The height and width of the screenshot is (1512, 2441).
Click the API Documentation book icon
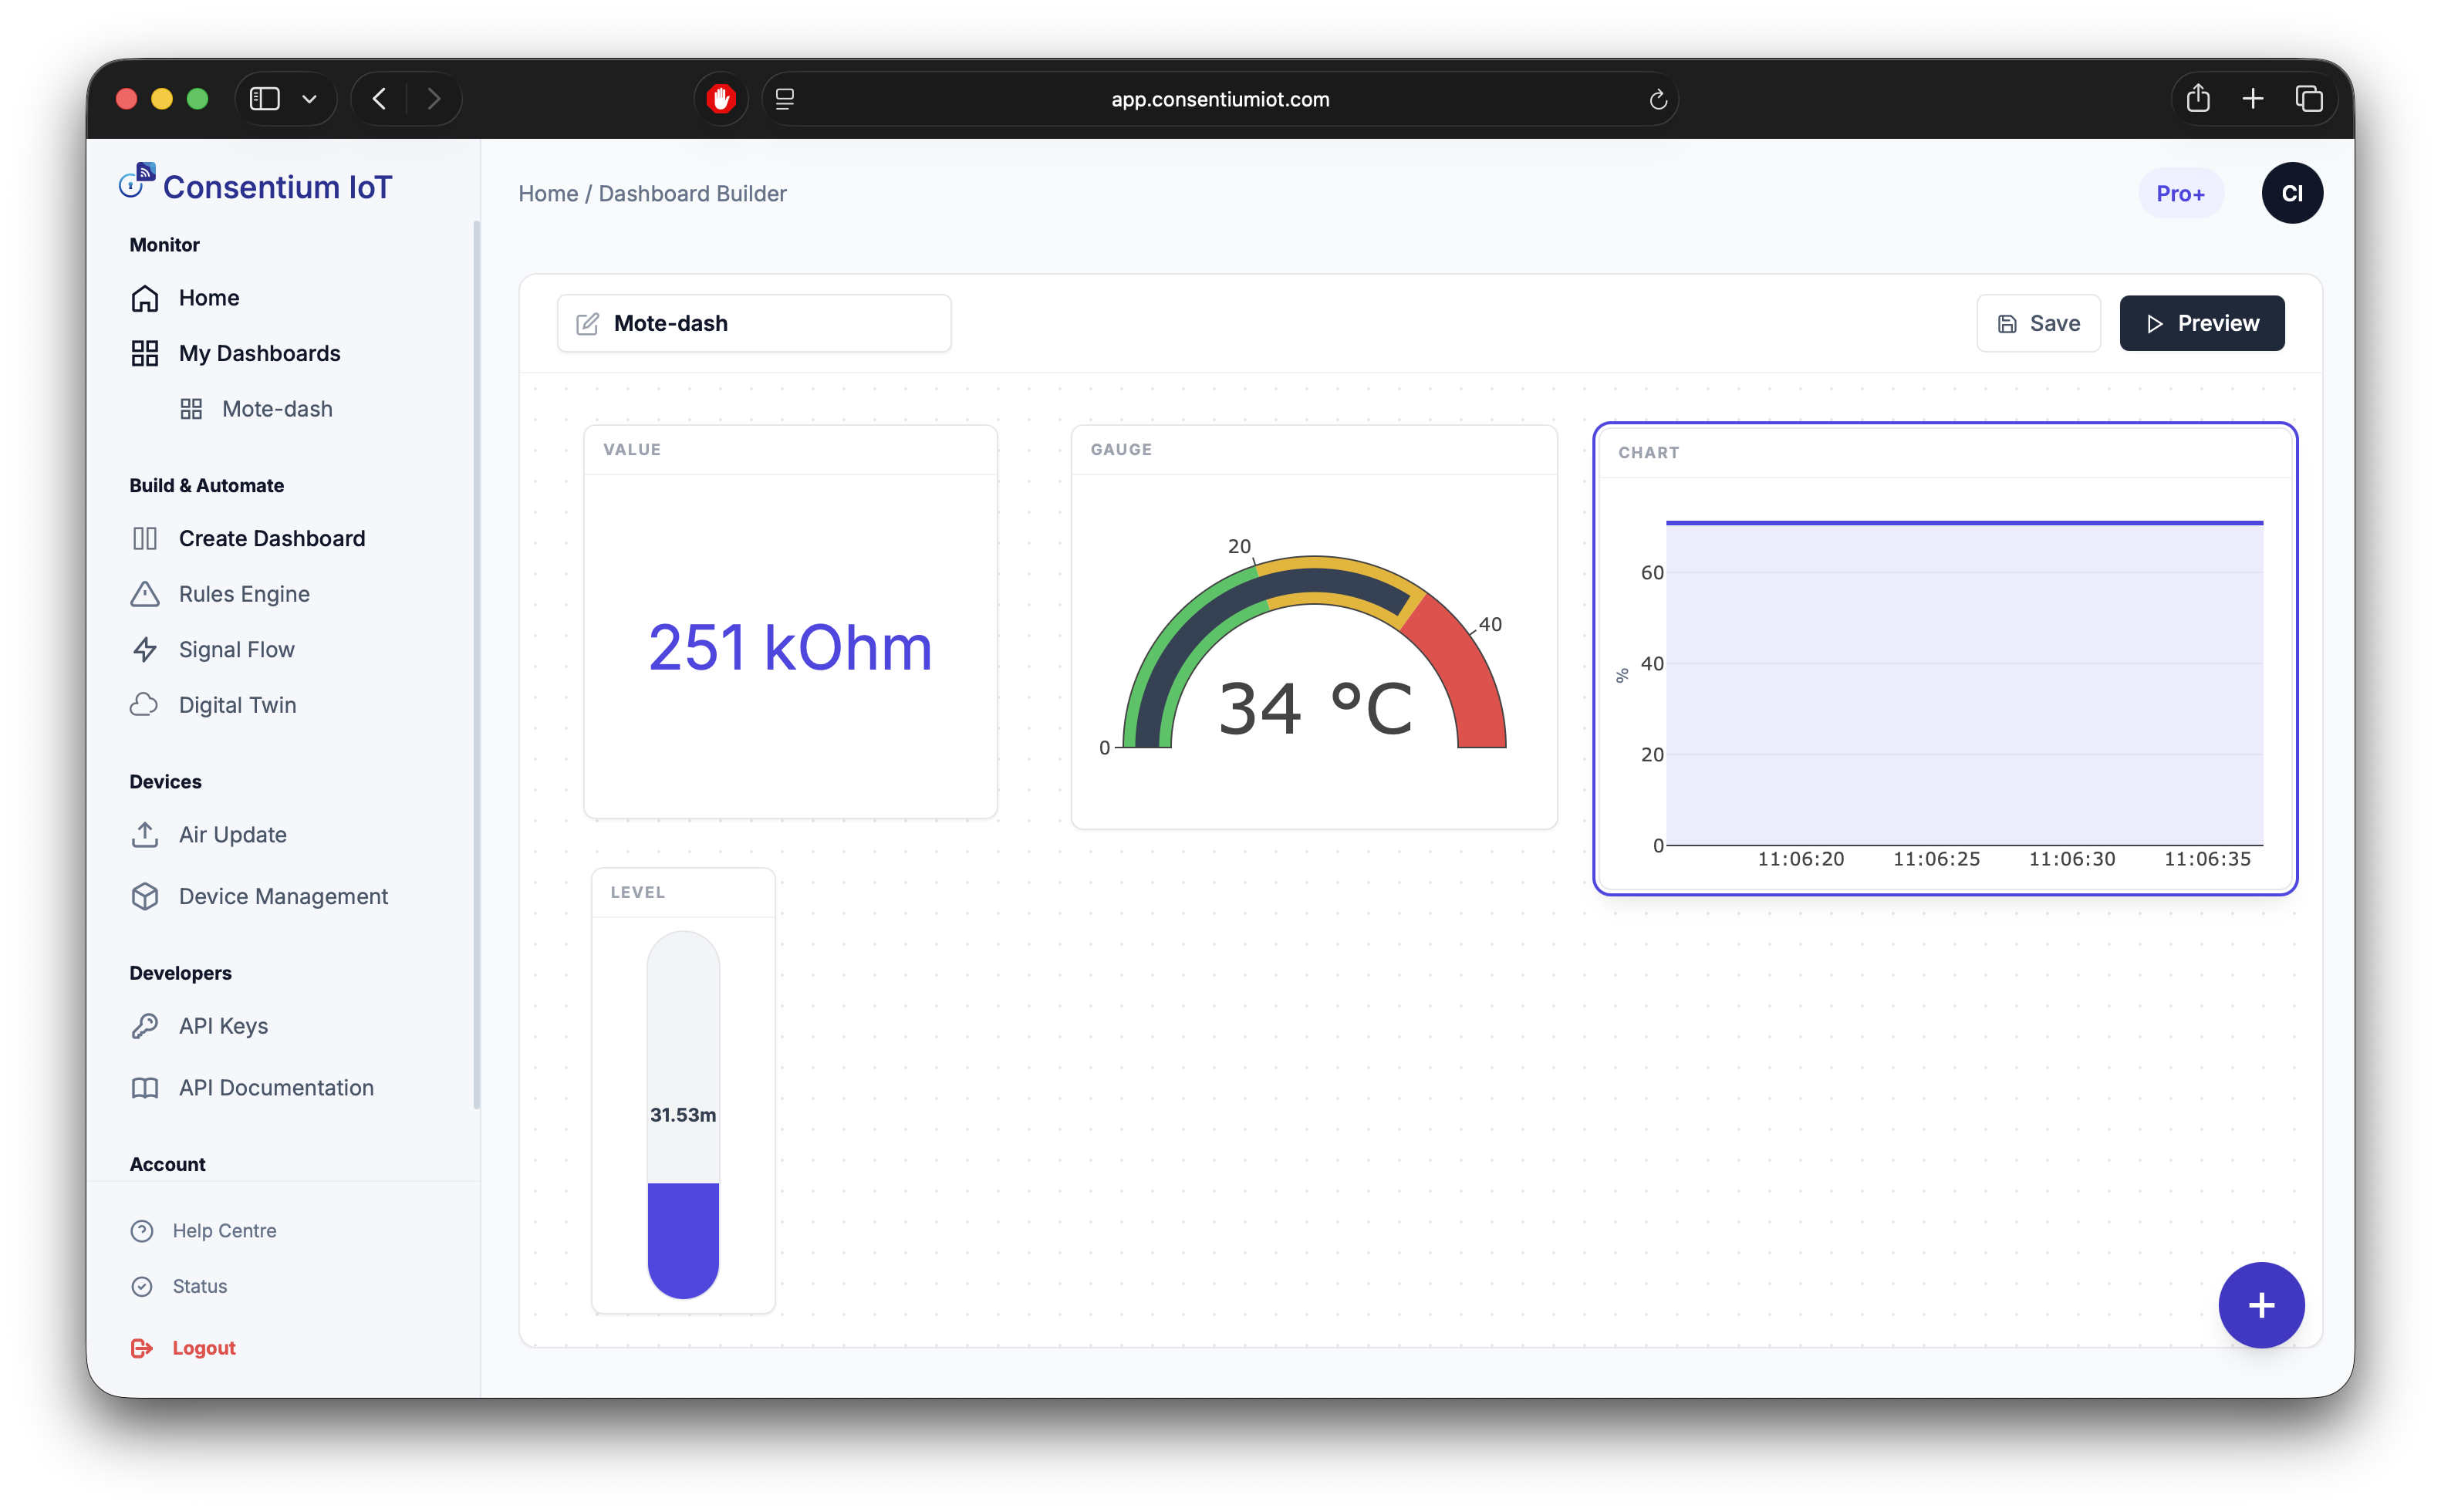click(144, 1087)
